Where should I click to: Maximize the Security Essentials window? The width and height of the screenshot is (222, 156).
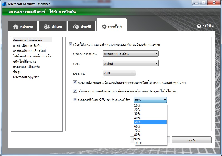pyautogui.click(x=204, y=3)
